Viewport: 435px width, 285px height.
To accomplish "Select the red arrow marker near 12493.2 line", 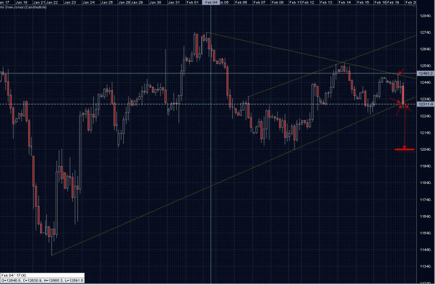I will (400, 73).
